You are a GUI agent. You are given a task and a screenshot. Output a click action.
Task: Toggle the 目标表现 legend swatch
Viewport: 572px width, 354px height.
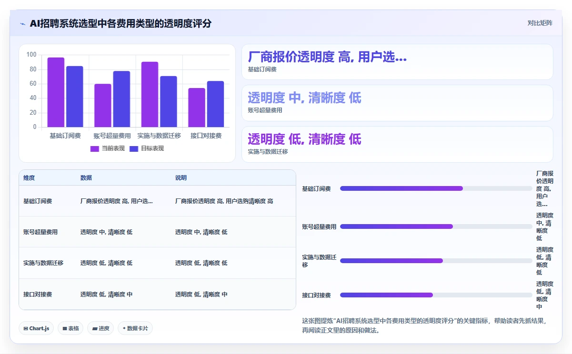point(134,148)
